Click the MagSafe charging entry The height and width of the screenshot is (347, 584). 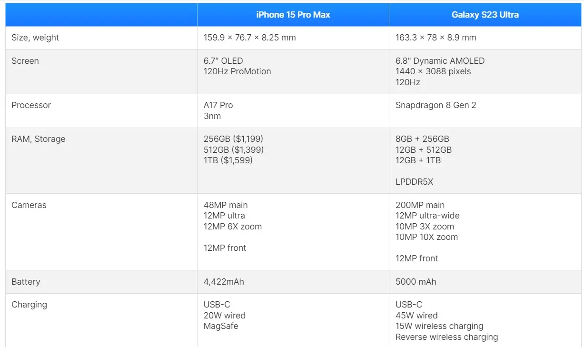pos(220,326)
